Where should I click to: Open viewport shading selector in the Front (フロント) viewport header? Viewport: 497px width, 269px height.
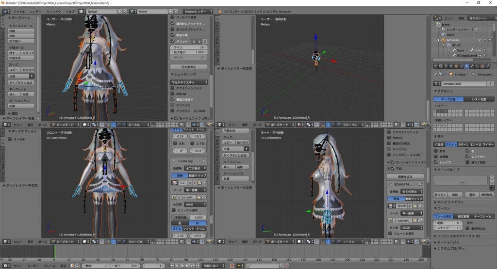coord(86,241)
